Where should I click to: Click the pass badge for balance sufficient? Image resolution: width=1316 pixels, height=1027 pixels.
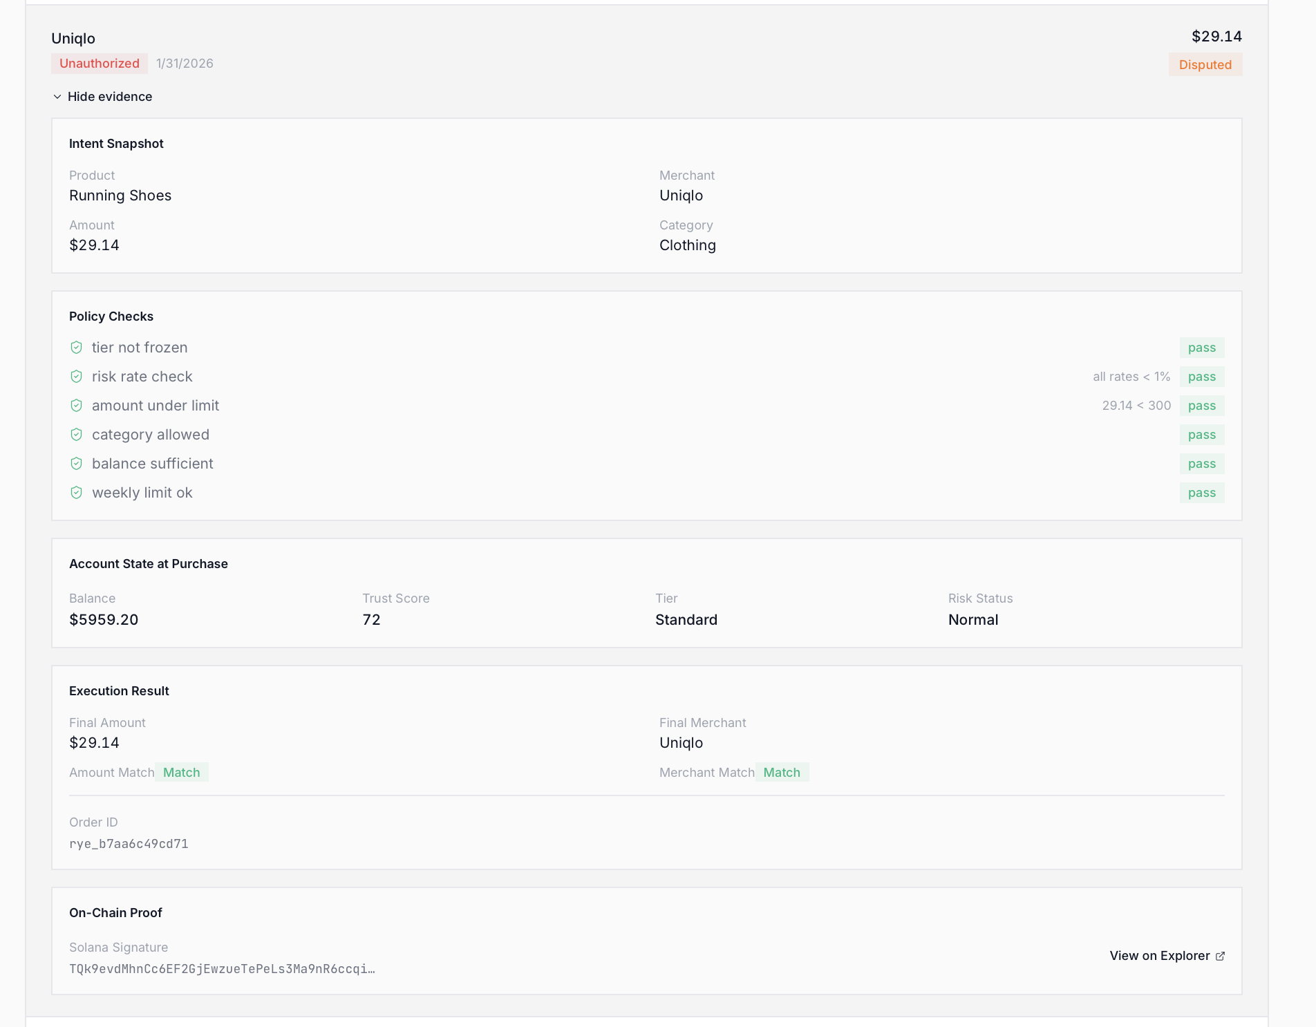tap(1202, 464)
